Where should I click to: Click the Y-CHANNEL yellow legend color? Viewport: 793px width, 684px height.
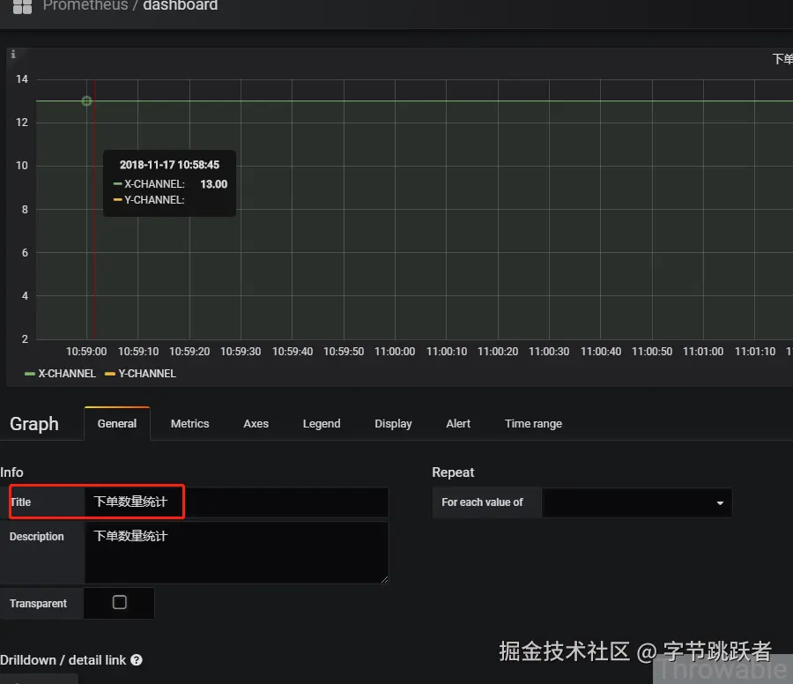(x=110, y=374)
